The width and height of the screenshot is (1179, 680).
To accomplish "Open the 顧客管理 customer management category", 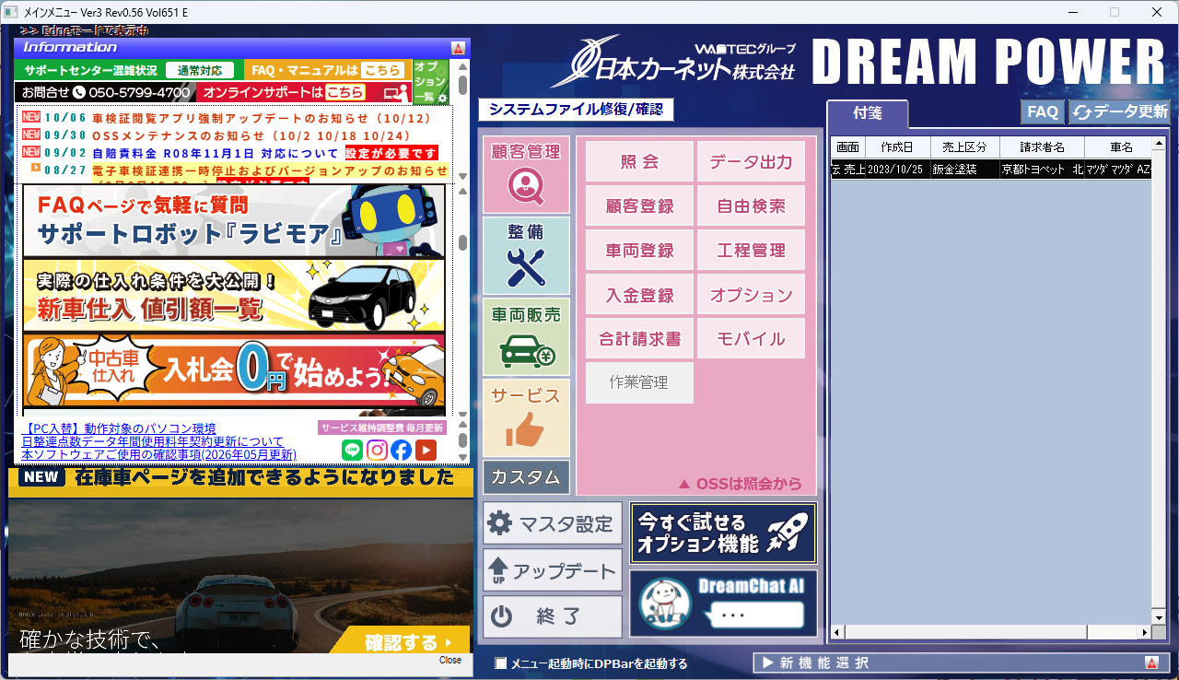I will (x=526, y=175).
